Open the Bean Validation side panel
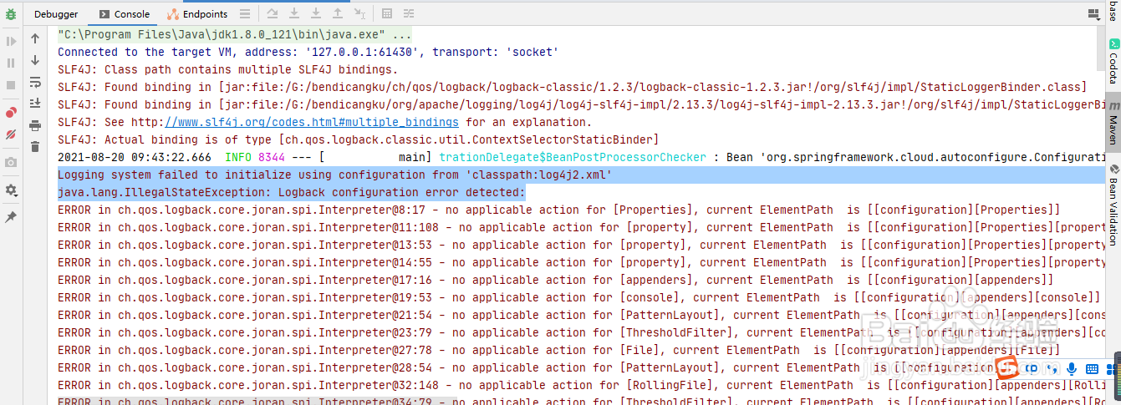The height and width of the screenshot is (405, 1121). (1113, 205)
